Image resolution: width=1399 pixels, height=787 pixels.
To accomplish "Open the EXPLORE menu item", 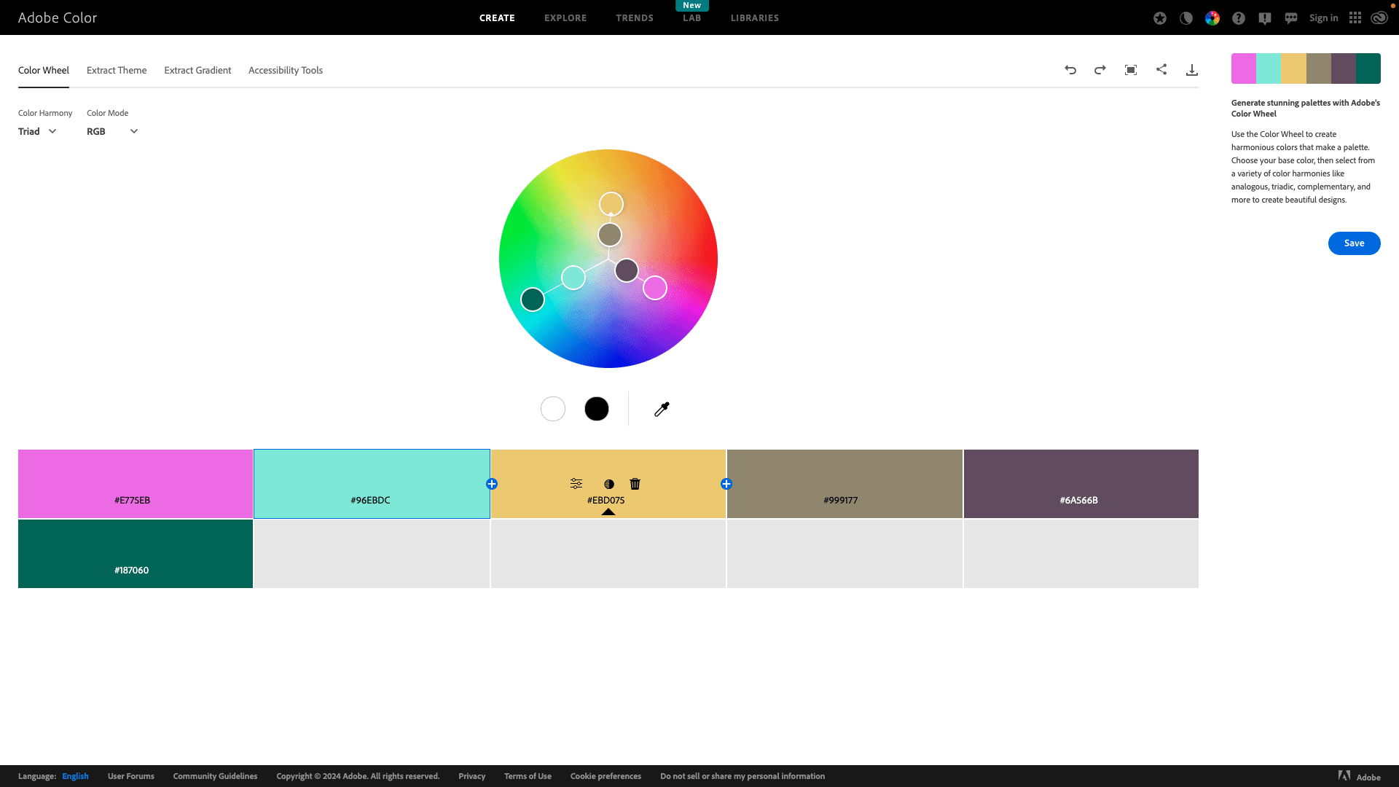I will coord(565,18).
